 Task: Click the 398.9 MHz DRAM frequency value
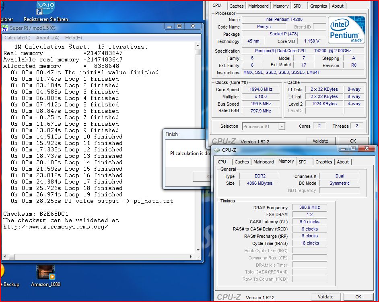point(309,207)
